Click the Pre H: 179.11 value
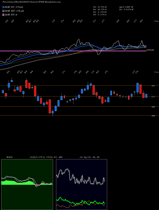The image size is (159, 210). pos(100,10)
